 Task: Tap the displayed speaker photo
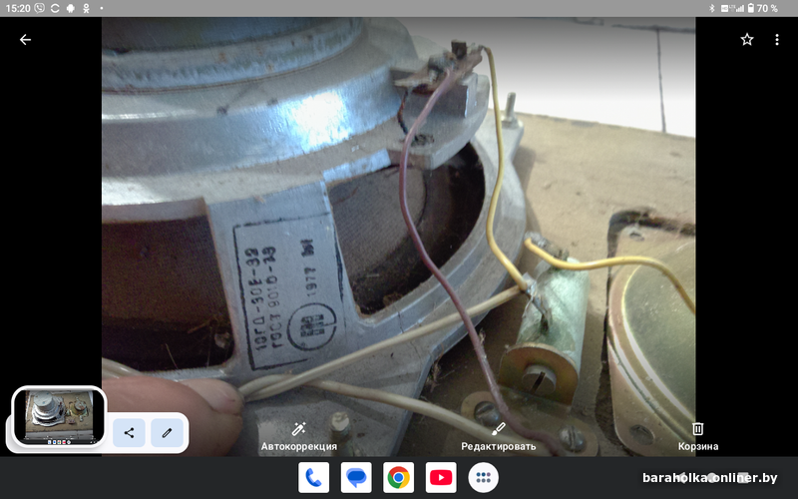click(x=398, y=237)
